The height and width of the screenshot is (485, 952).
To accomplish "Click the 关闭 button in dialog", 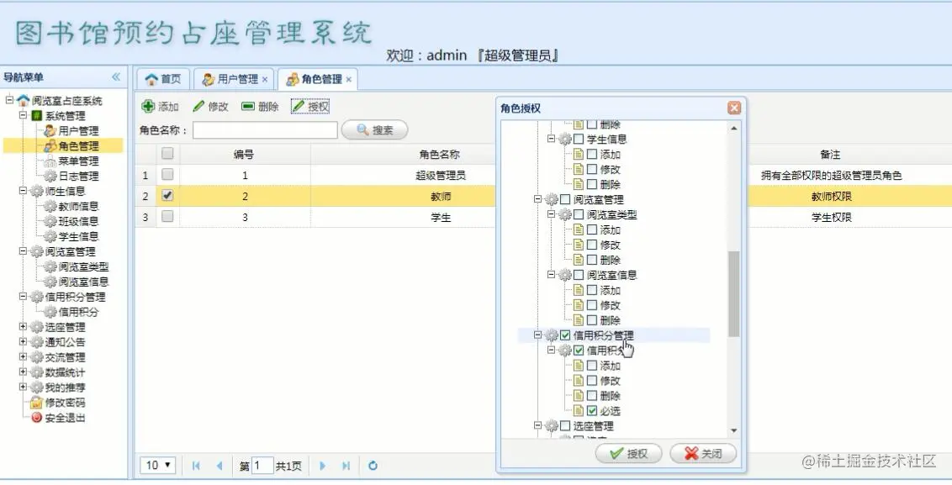I will [x=703, y=453].
